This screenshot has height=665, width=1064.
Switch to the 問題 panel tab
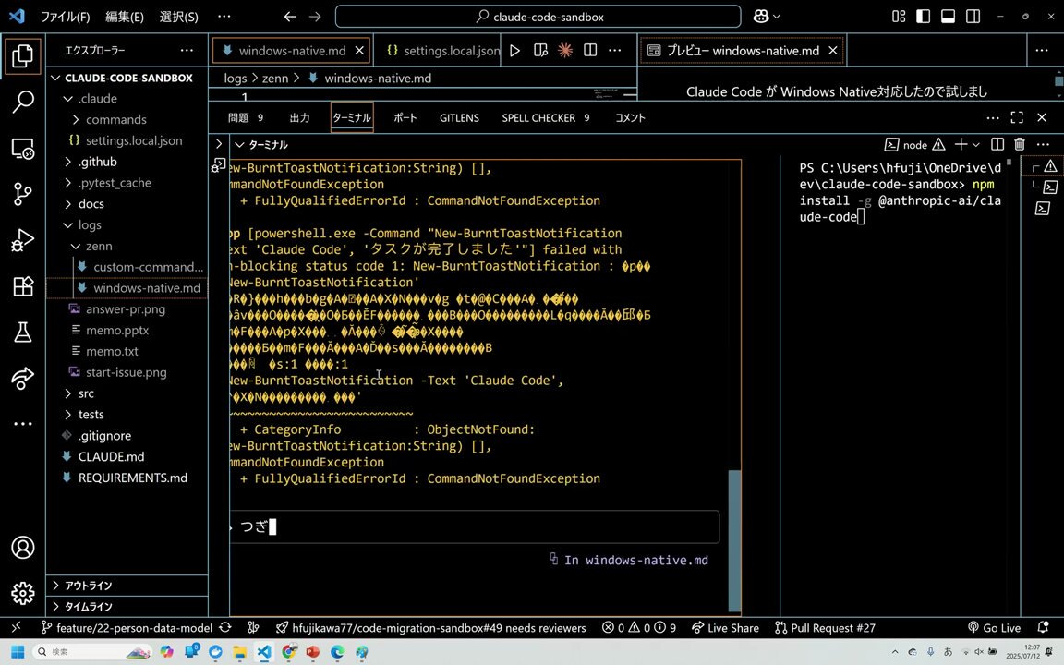click(x=245, y=117)
